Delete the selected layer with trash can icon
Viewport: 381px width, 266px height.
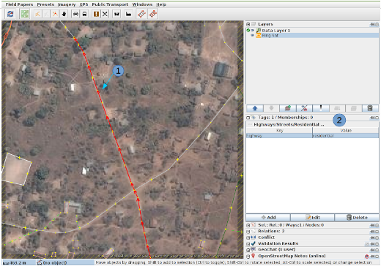(x=370, y=108)
